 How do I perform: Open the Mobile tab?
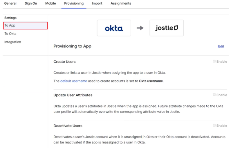point(50,3)
